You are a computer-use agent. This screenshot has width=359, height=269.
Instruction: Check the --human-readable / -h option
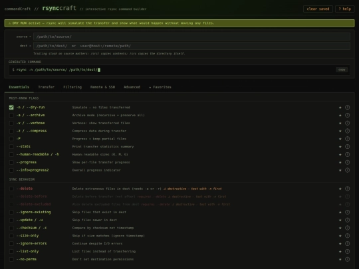(11, 154)
